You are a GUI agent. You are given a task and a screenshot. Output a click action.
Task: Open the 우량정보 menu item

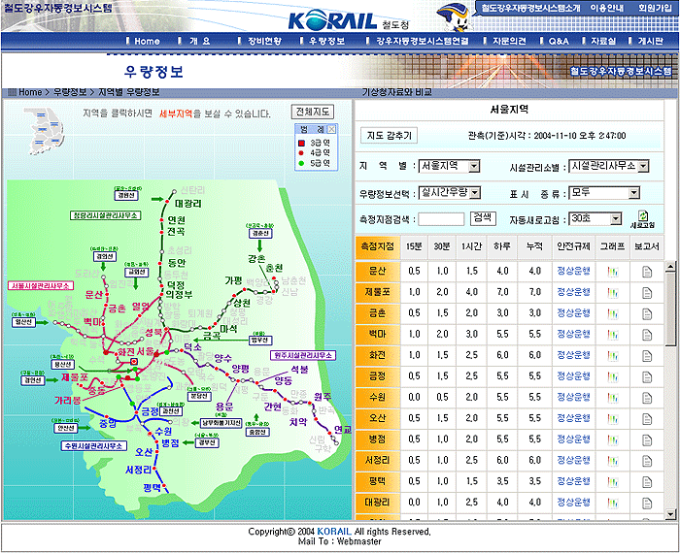click(x=326, y=42)
